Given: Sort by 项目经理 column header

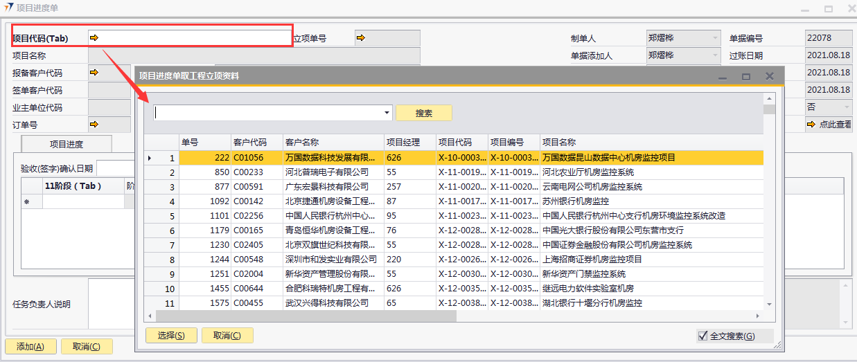Looking at the screenshot, I should point(409,142).
